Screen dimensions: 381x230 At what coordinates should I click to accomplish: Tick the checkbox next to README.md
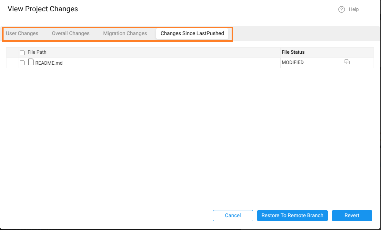pos(22,63)
